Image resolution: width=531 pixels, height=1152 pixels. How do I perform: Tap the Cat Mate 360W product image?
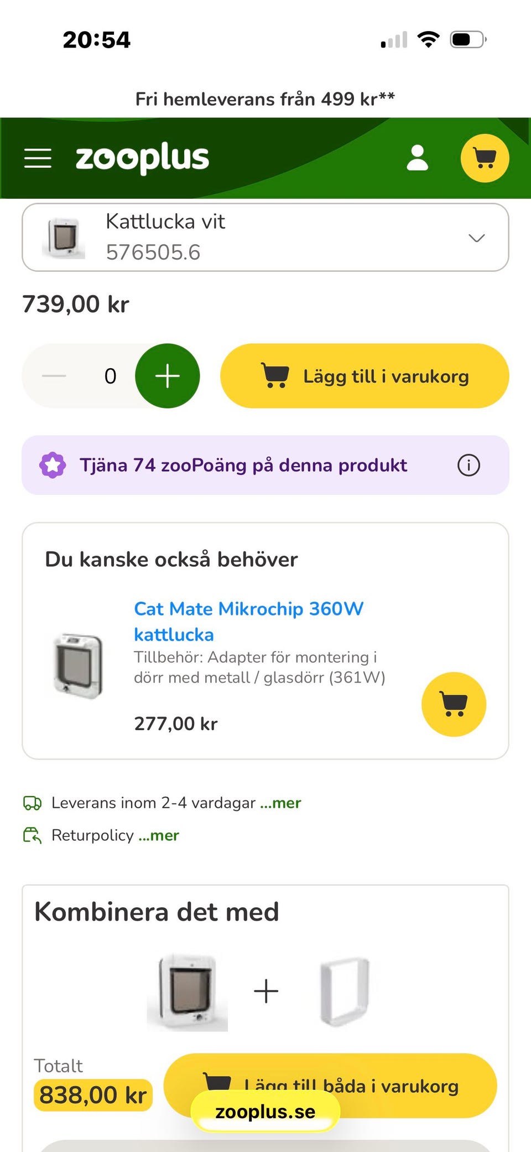tap(78, 665)
